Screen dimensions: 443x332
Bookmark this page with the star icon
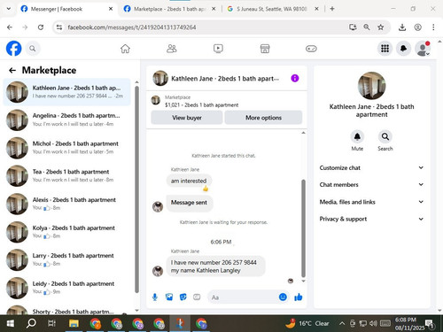coord(381,27)
